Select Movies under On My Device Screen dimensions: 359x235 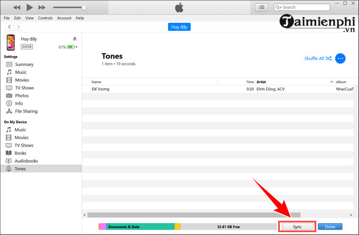click(x=22, y=138)
